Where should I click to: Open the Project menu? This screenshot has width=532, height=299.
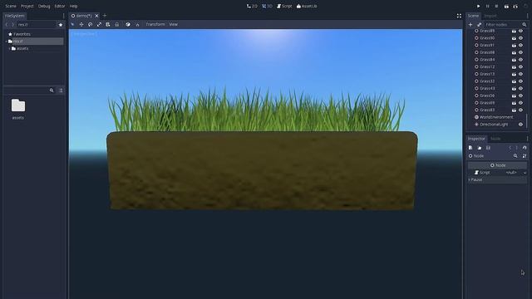[27, 6]
